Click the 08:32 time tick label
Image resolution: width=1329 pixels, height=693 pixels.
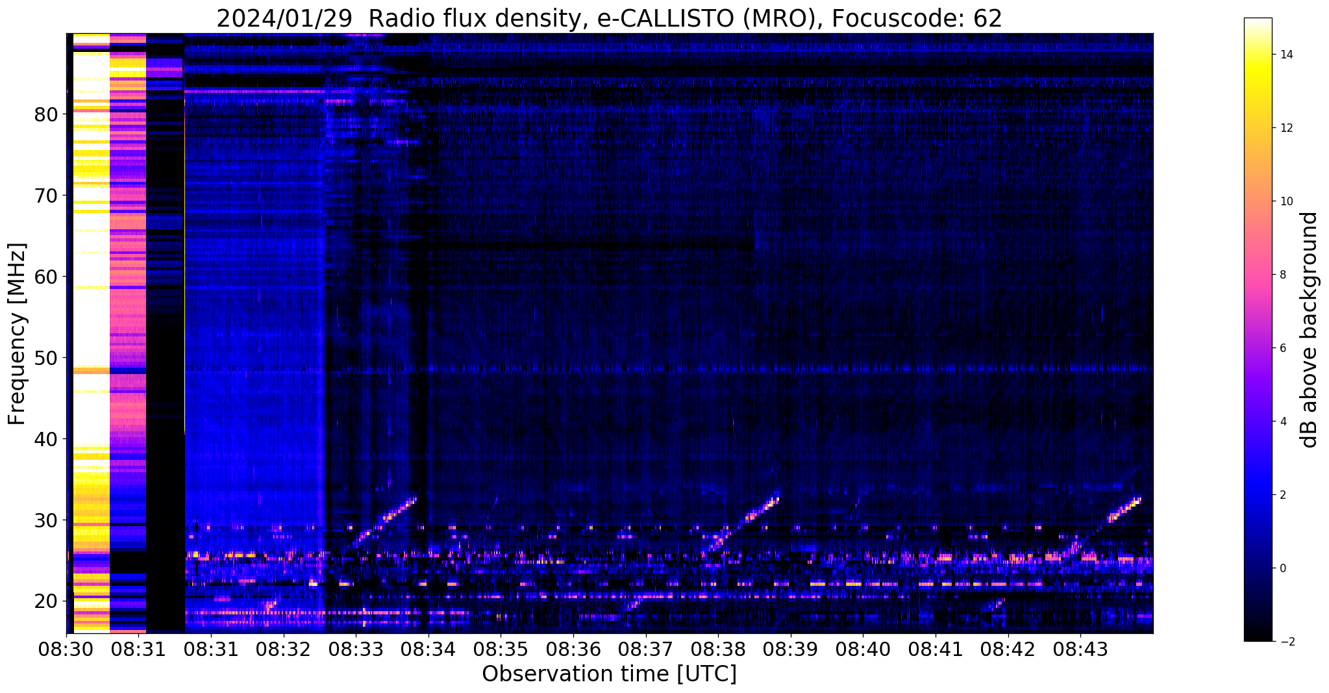click(284, 649)
